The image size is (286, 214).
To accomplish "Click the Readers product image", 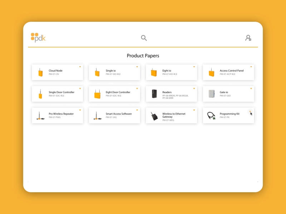I will tap(154, 94).
